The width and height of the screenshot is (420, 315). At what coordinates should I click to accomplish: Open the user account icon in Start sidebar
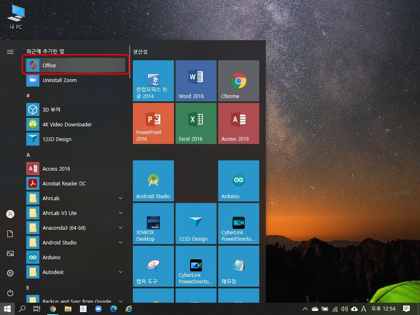pyautogui.click(x=10, y=214)
